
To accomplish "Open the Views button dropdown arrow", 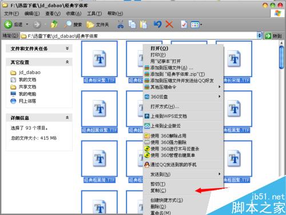I will 201,25.
